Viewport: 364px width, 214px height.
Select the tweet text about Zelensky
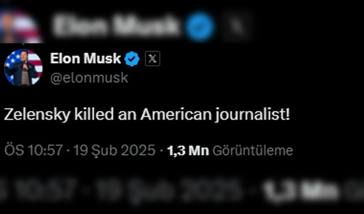[x=146, y=114]
